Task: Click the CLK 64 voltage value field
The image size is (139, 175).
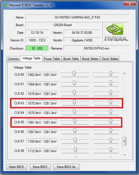Action: [x=42, y=113]
